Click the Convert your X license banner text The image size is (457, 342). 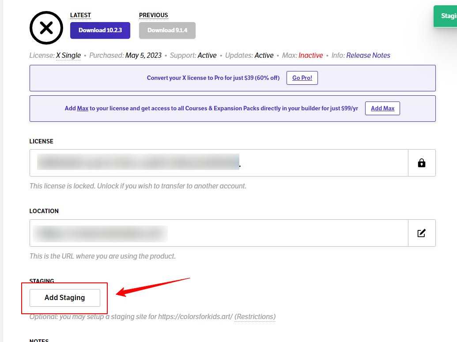click(x=213, y=78)
